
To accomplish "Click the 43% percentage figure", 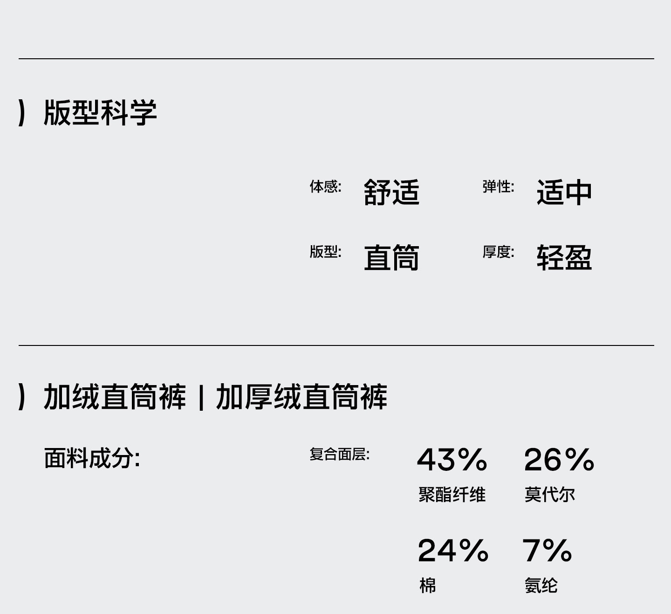I will pos(452,460).
